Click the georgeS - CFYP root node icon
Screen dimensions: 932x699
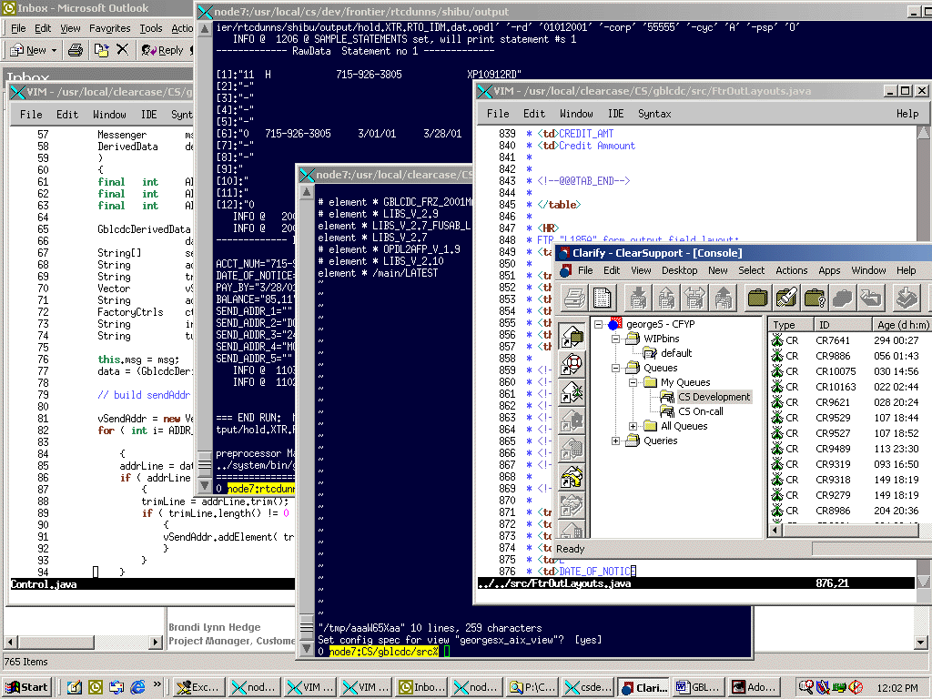pyautogui.click(x=614, y=324)
